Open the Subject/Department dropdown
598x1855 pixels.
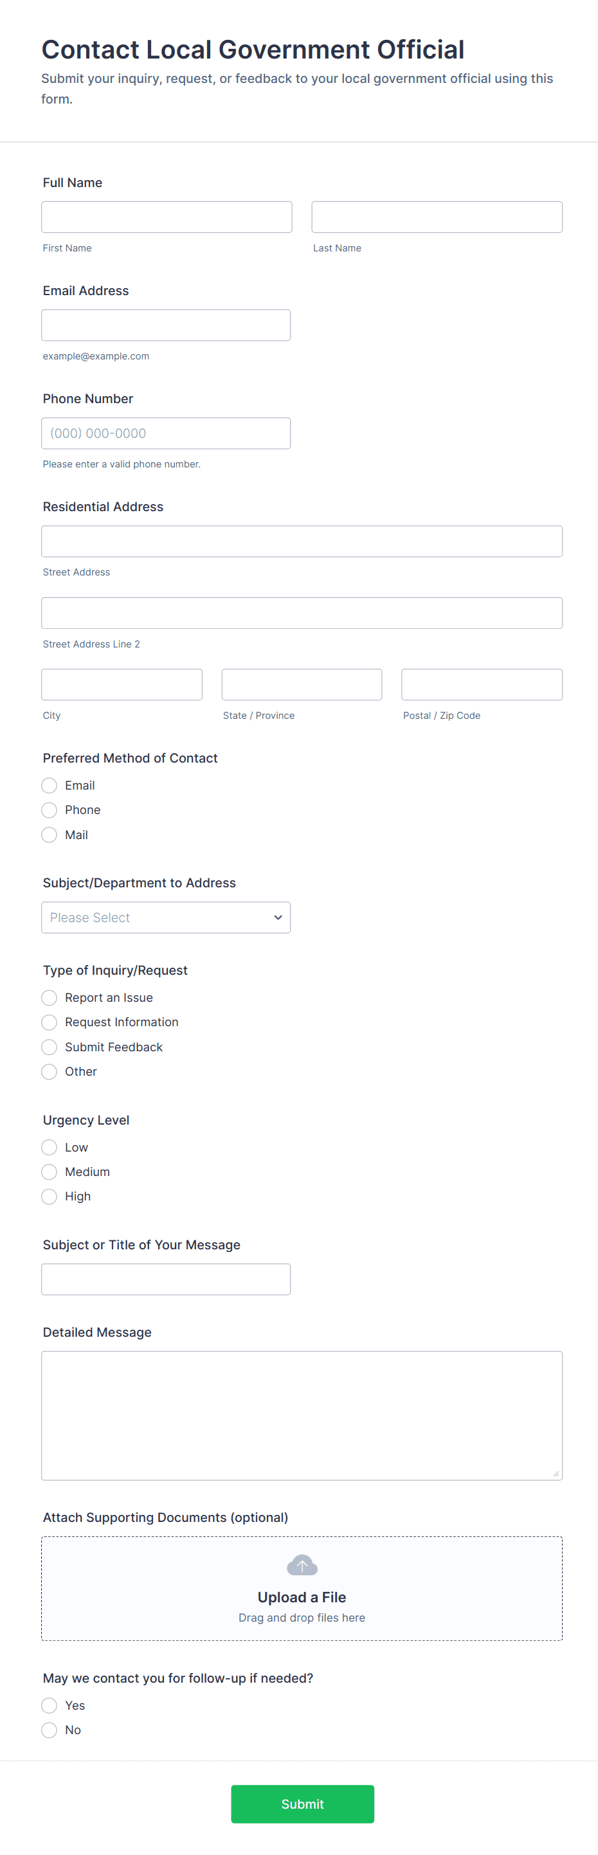click(x=166, y=918)
